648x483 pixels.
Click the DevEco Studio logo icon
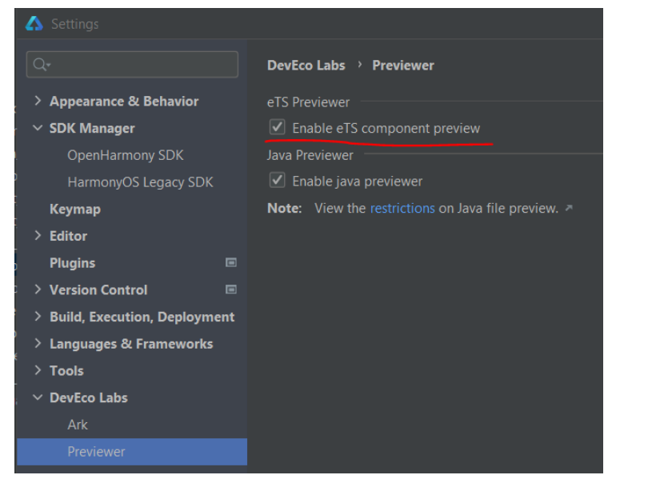pos(34,23)
